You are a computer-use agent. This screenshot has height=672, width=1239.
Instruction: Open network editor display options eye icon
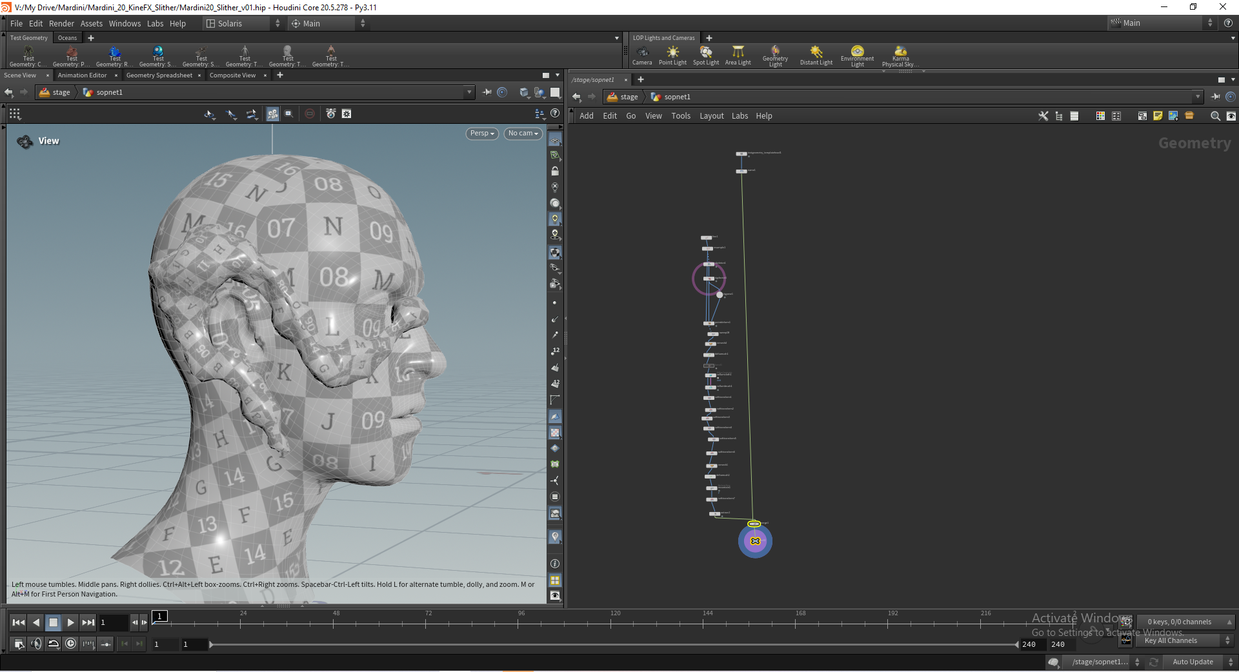(x=1231, y=116)
